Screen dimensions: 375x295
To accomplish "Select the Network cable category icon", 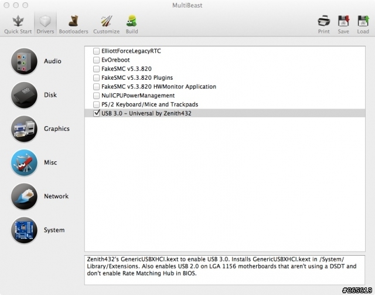I will (x=24, y=196).
